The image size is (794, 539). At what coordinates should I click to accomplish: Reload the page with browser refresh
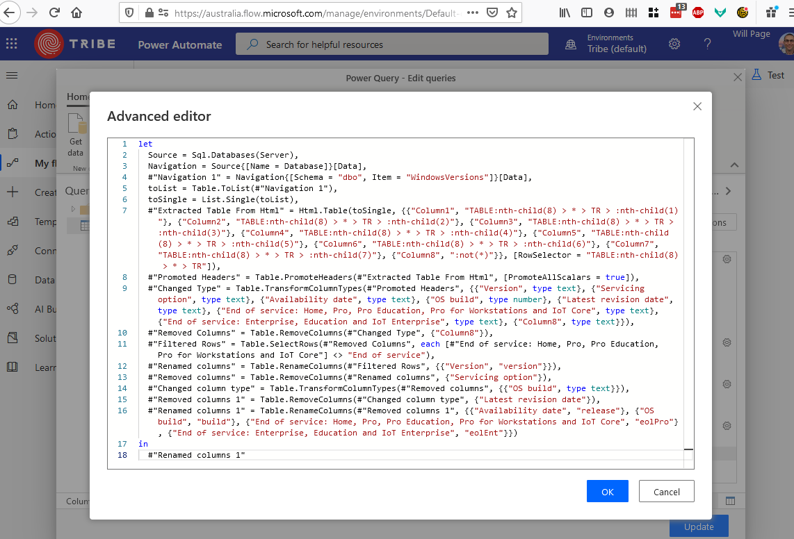tap(54, 13)
